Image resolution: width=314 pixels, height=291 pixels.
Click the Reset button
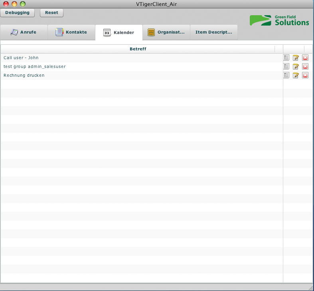pyautogui.click(x=51, y=13)
